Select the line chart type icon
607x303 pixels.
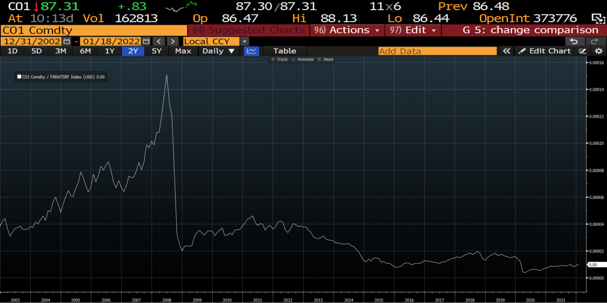pyautogui.click(x=251, y=51)
